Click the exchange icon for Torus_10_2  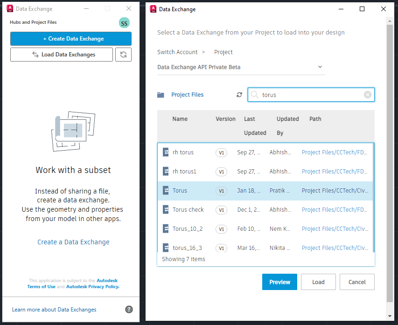[x=166, y=228]
